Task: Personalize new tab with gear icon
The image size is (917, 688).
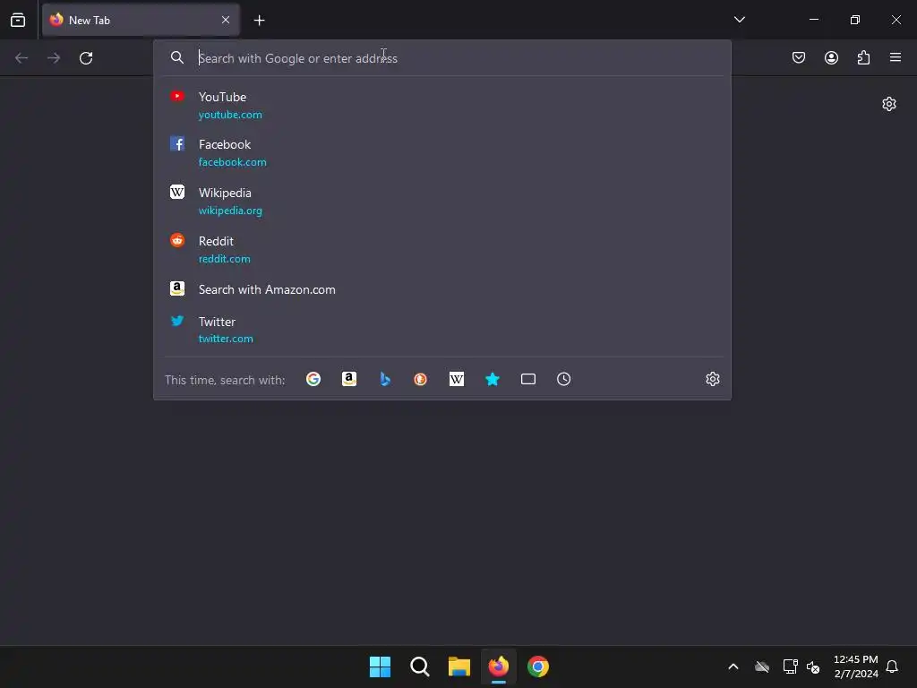Action: pos(889,104)
